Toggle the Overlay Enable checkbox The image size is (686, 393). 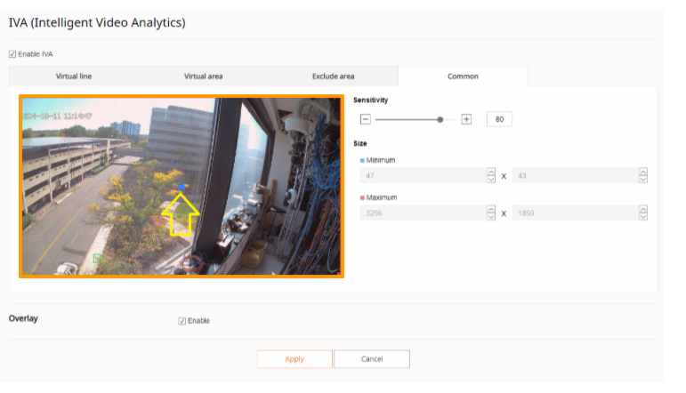[x=182, y=321]
